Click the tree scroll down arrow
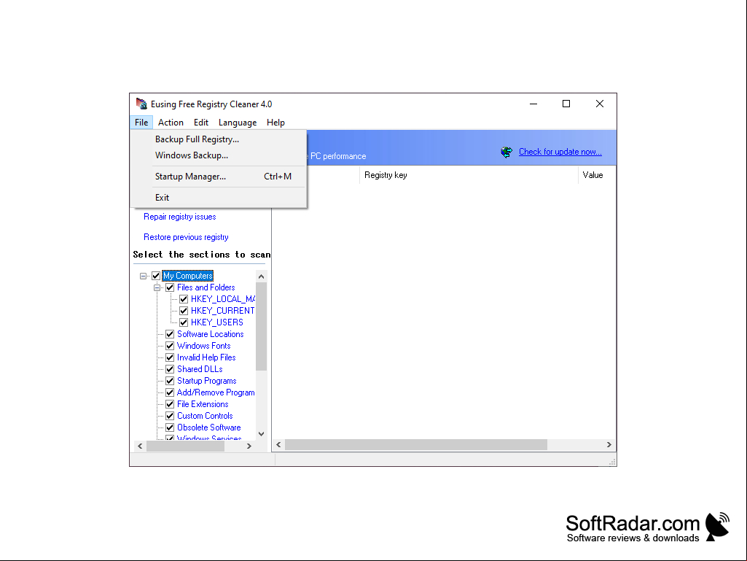 click(x=261, y=433)
